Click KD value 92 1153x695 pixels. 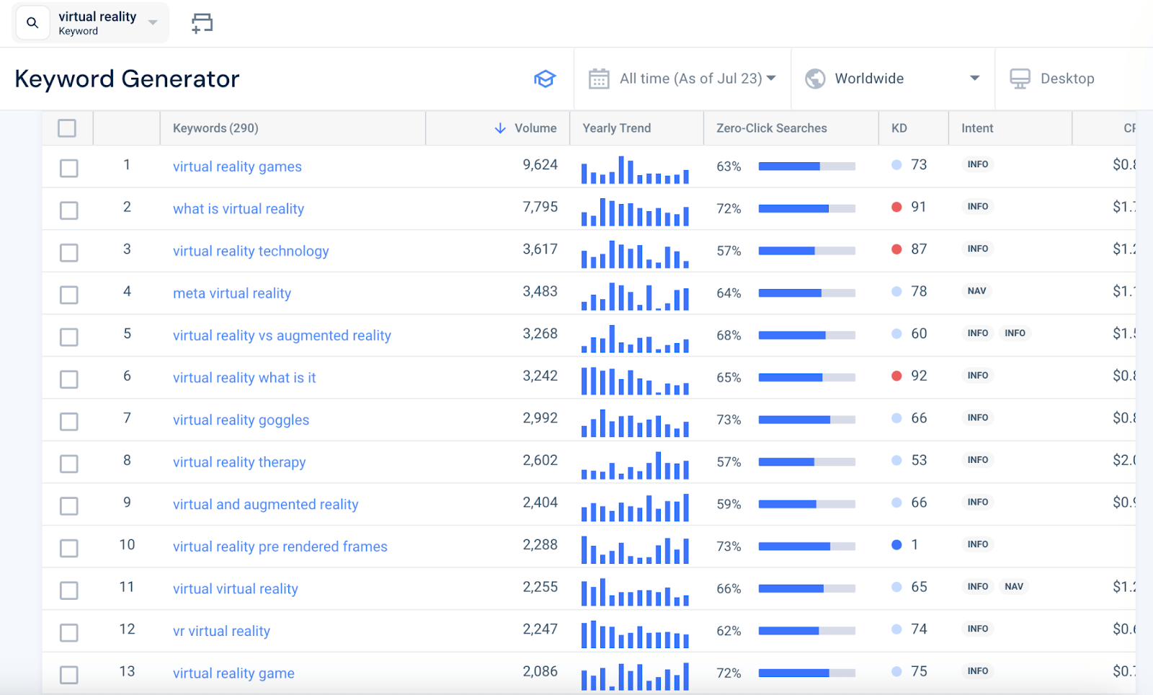[x=919, y=376]
